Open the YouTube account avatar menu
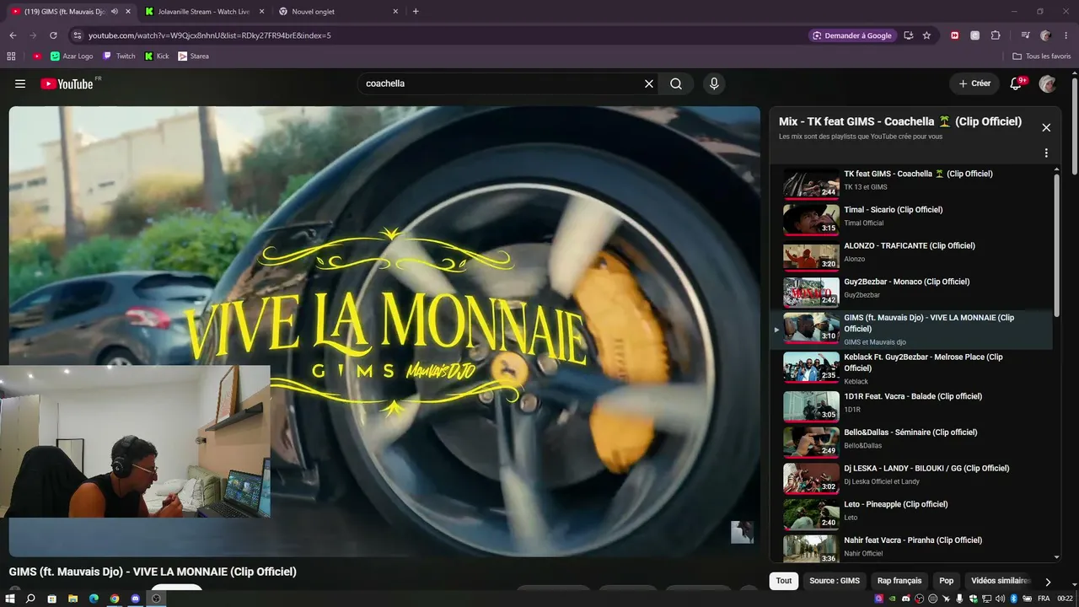 point(1047,83)
